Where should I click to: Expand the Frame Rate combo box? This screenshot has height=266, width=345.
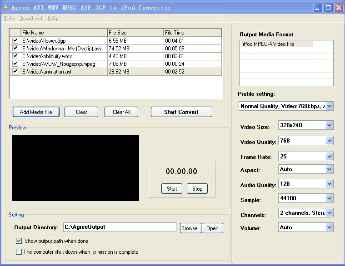click(x=330, y=157)
